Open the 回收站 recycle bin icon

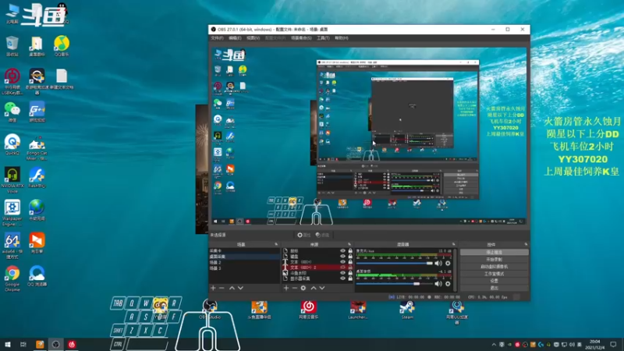coord(12,46)
